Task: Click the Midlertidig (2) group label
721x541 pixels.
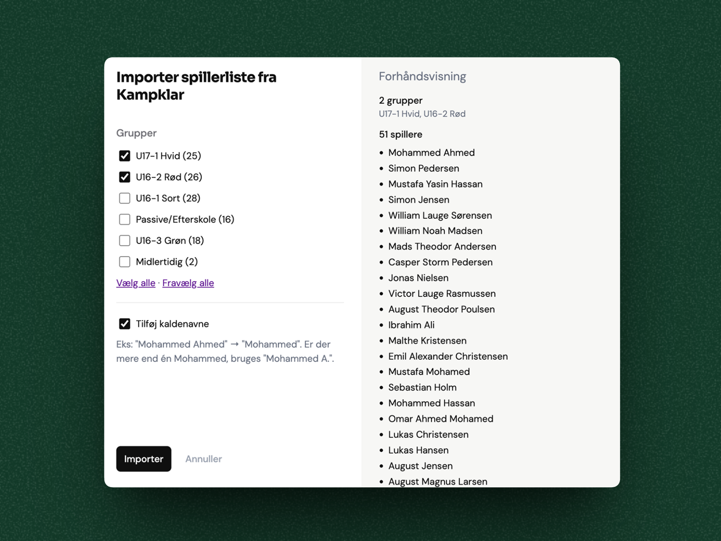Action: tap(166, 261)
